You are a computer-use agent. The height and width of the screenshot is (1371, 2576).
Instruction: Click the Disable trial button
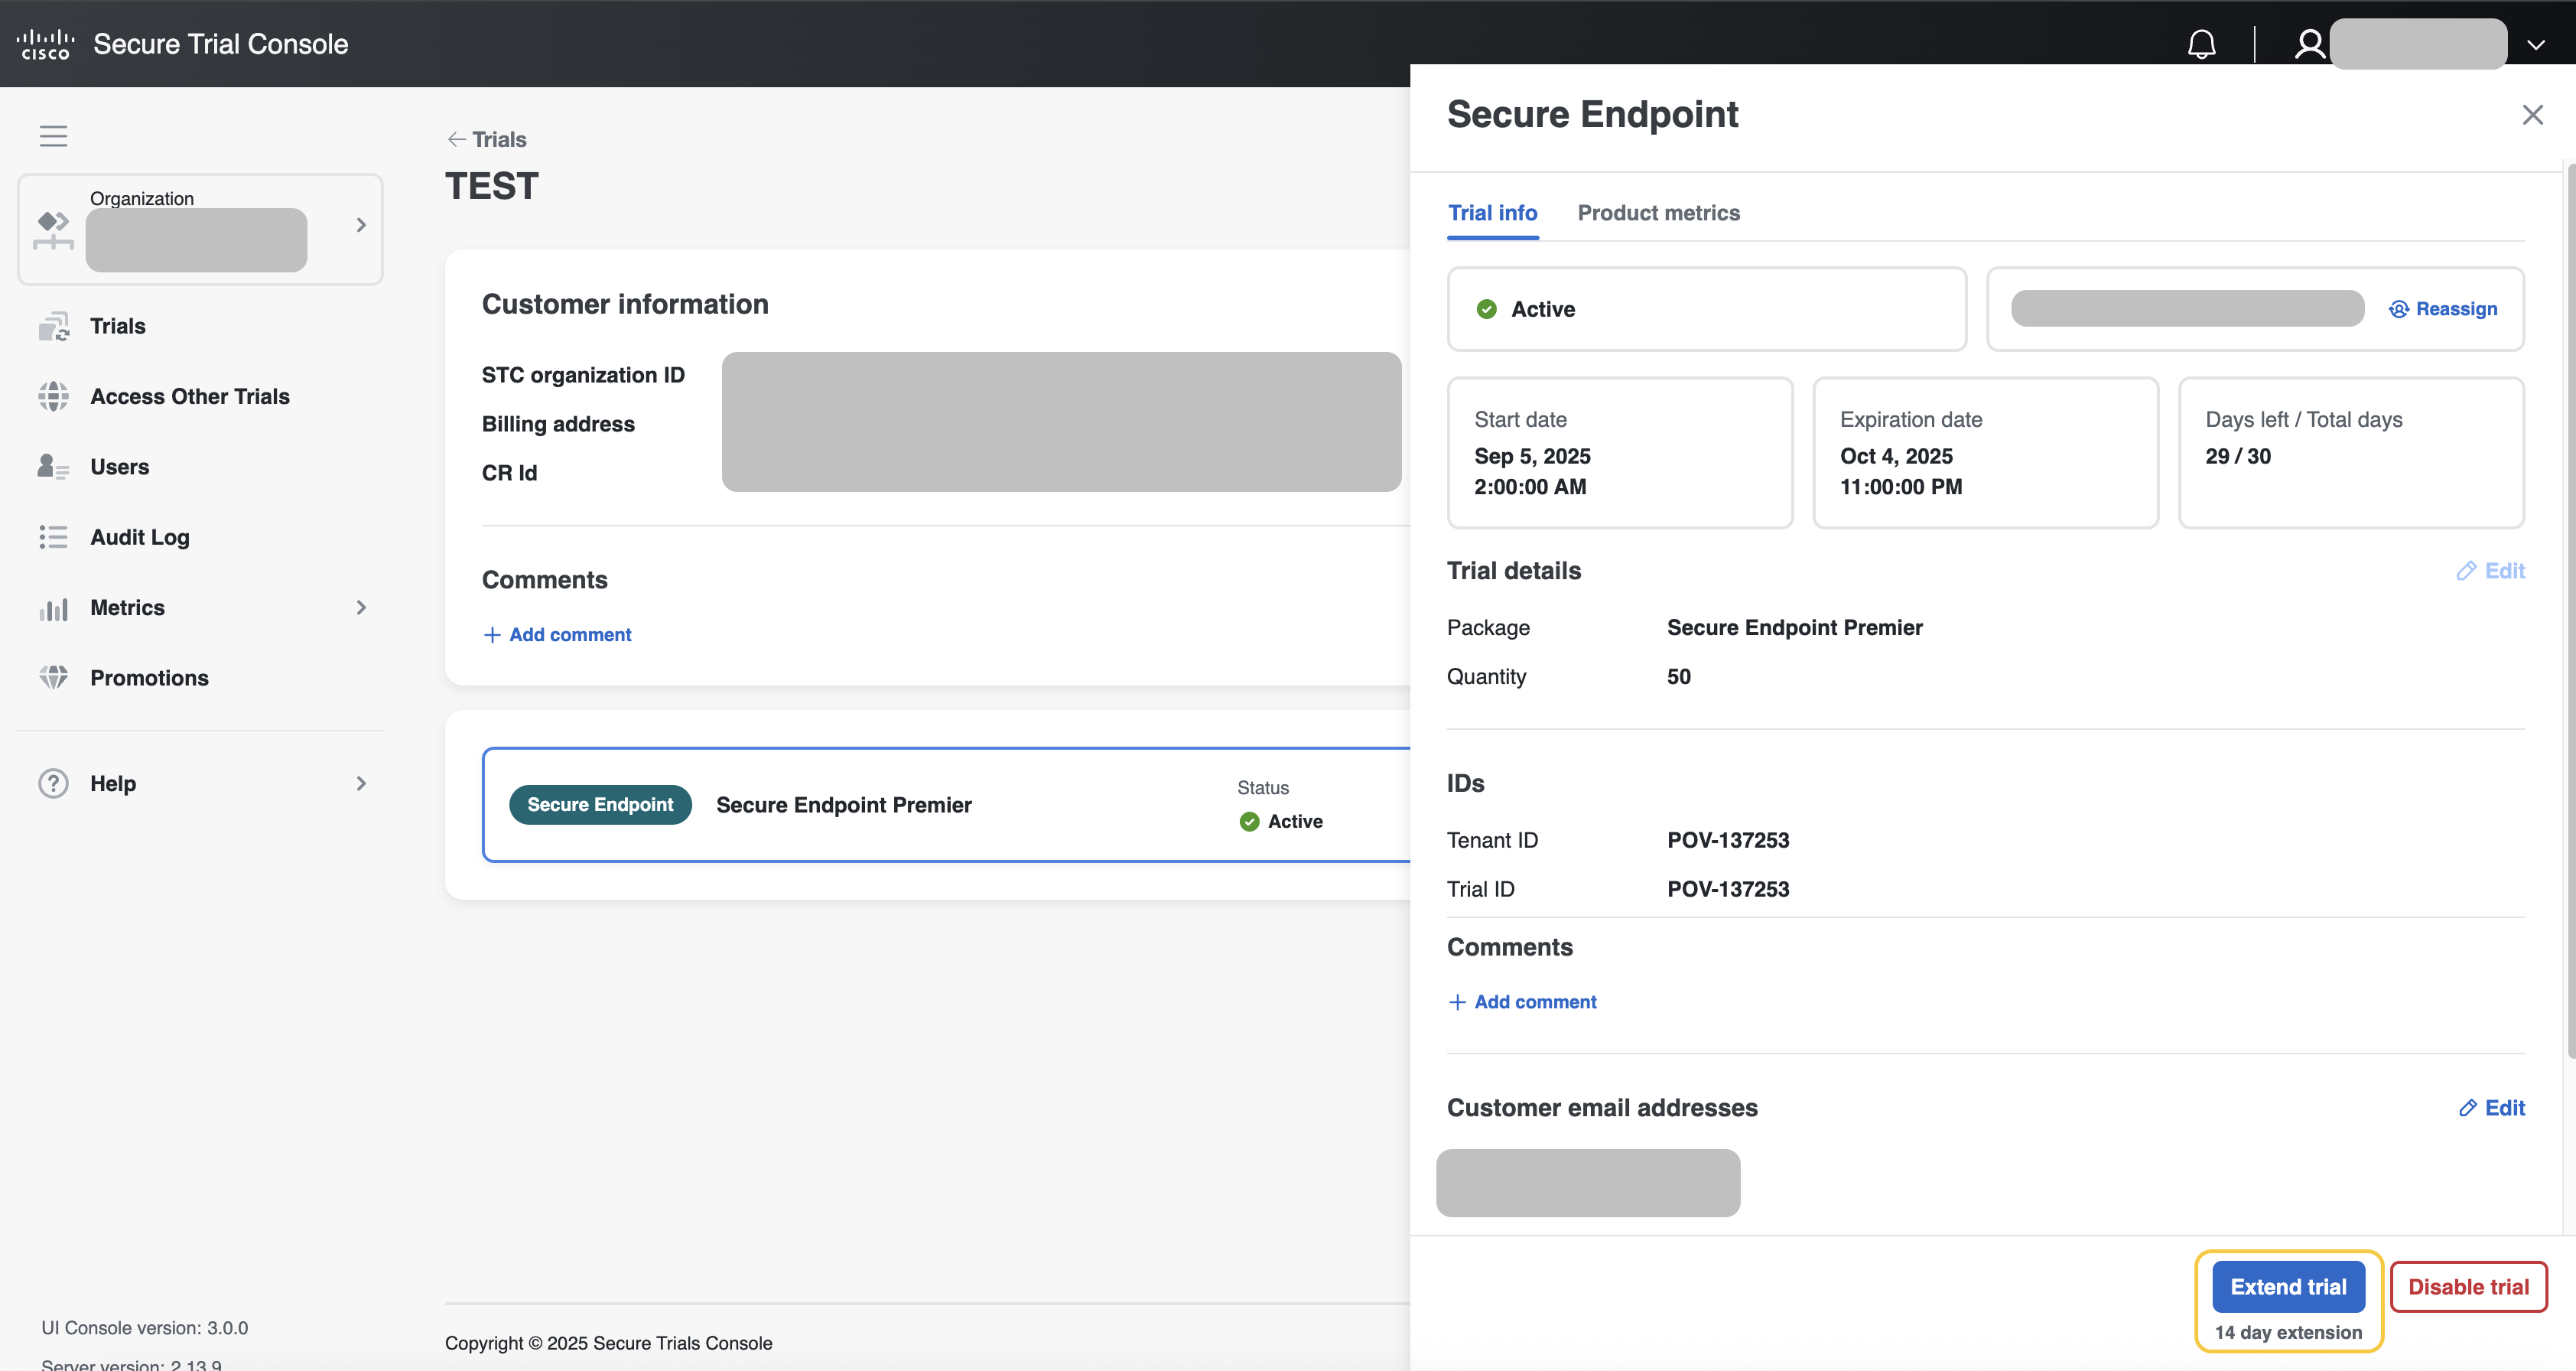click(2468, 1287)
